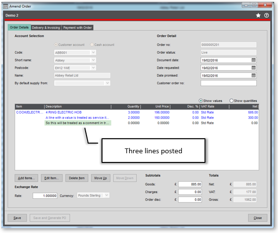The height and width of the screenshot is (233, 278).
Task: Open Date requested calendar picker
Action: coord(253,68)
